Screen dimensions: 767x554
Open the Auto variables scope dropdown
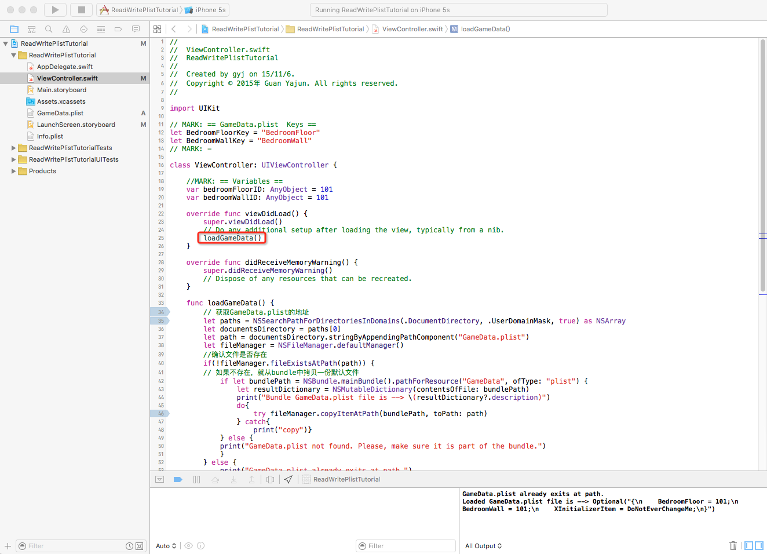(x=166, y=546)
